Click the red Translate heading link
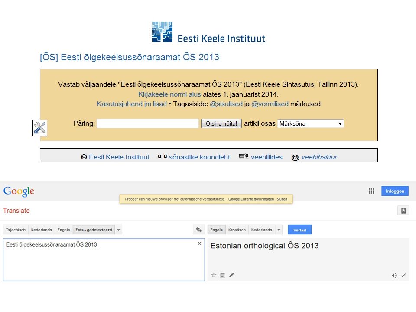Screen dimensions: 416x312 coord(16,211)
